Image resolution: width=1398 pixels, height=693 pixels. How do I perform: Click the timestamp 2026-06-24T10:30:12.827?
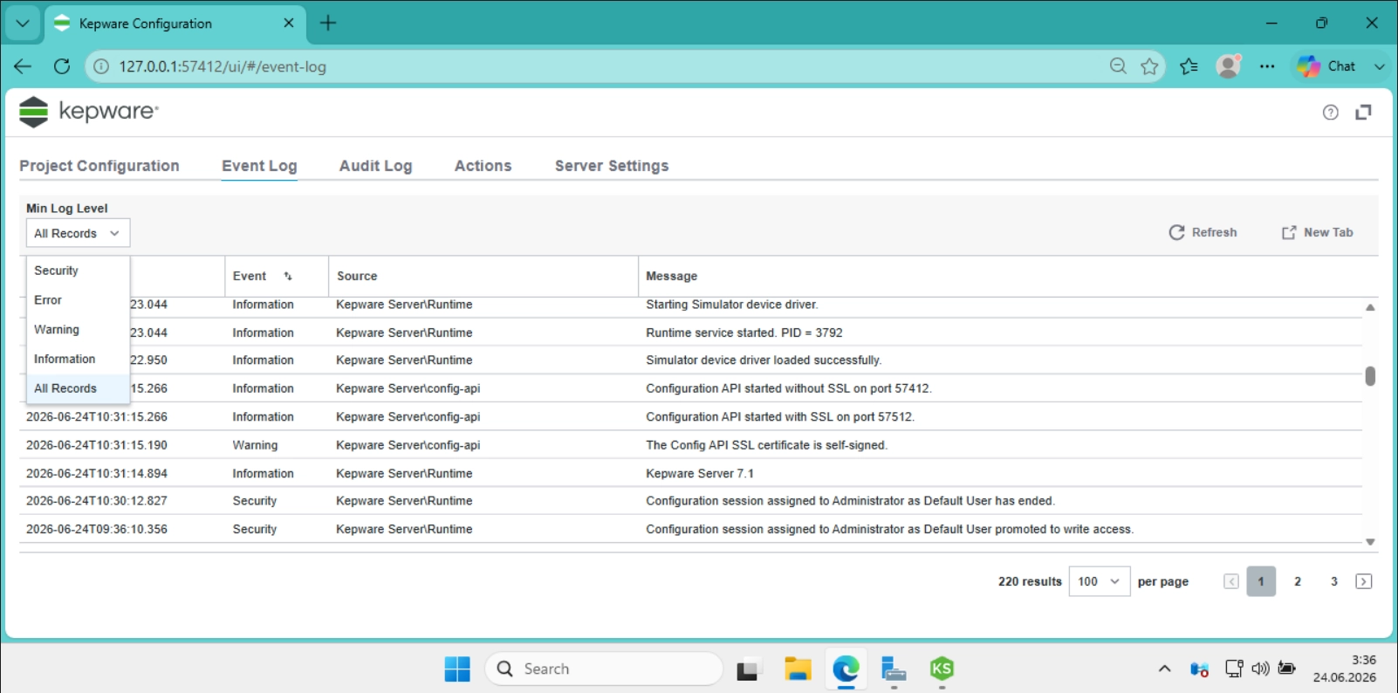click(x=97, y=501)
